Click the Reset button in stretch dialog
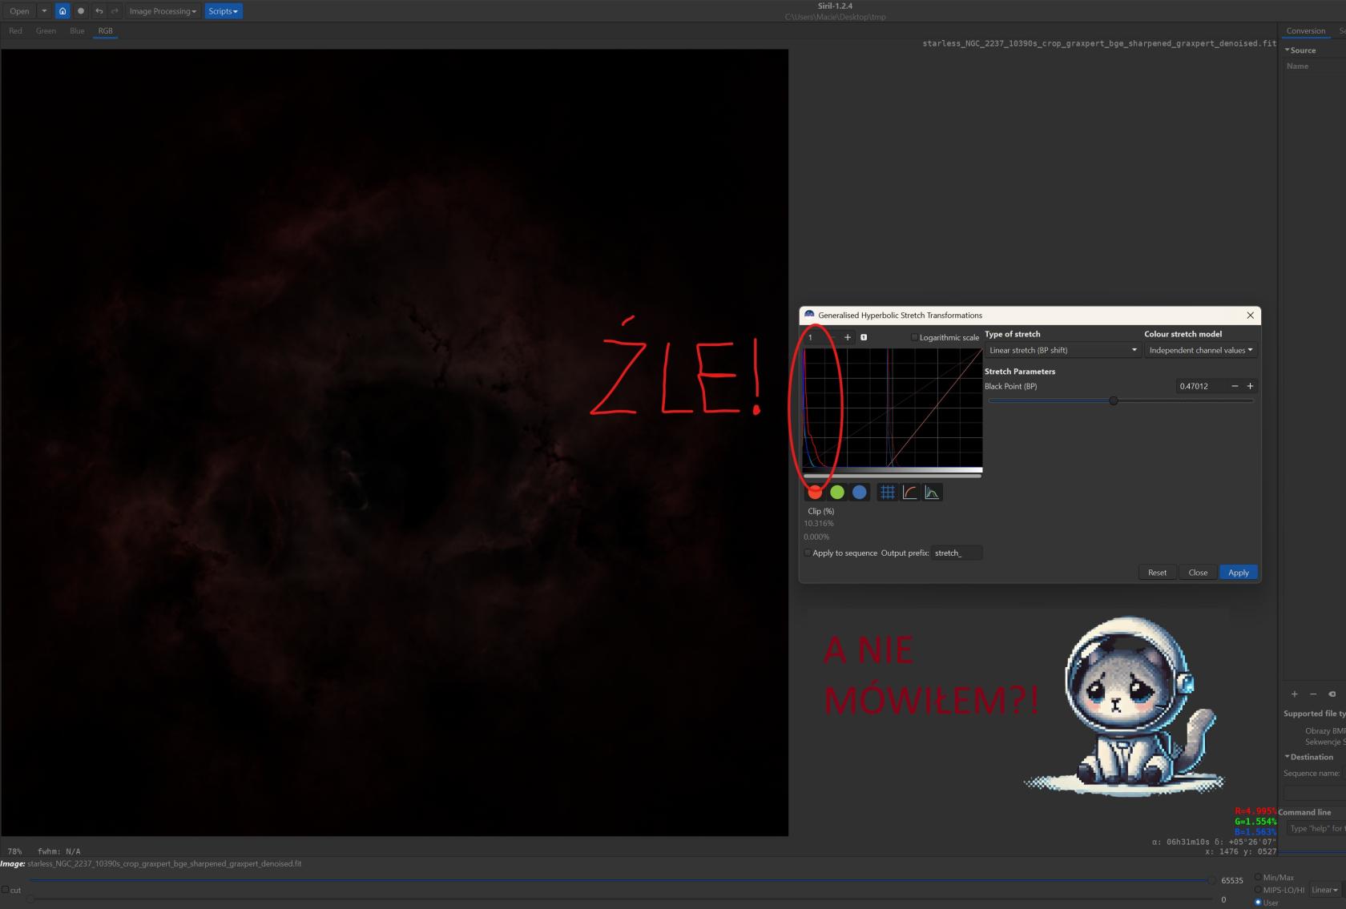1346x909 pixels. [x=1157, y=573]
